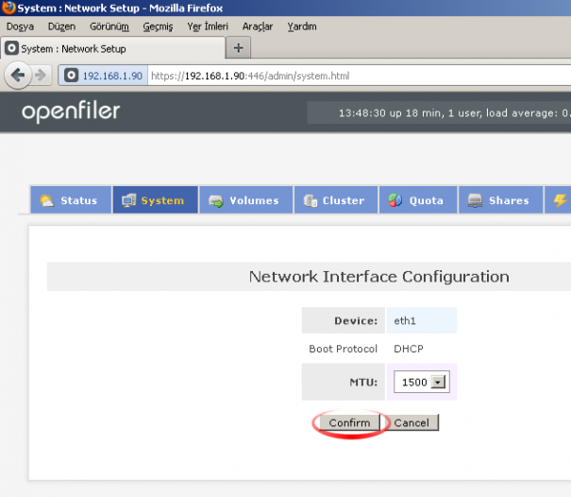Viewport: 571px width, 497px height.
Task: Click the 192.168.1.90 site identity label
Action: (x=112, y=76)
